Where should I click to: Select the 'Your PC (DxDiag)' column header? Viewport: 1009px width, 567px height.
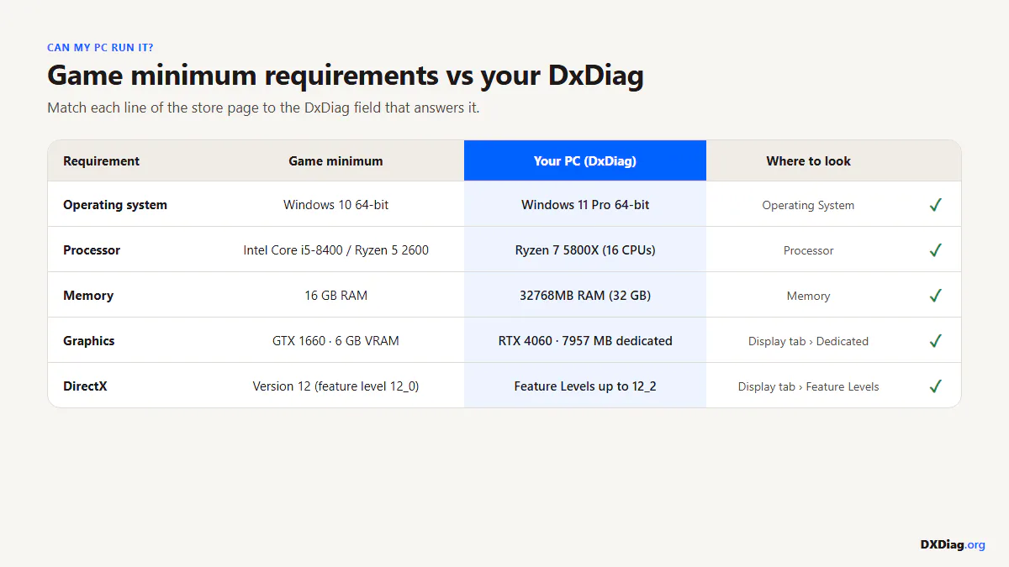pos(585,160)
